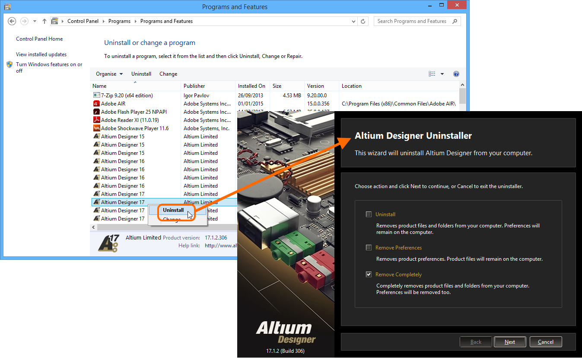Open the view options dropdown arrow
Screen dimensions: 582x358
(x=442, y=74)
